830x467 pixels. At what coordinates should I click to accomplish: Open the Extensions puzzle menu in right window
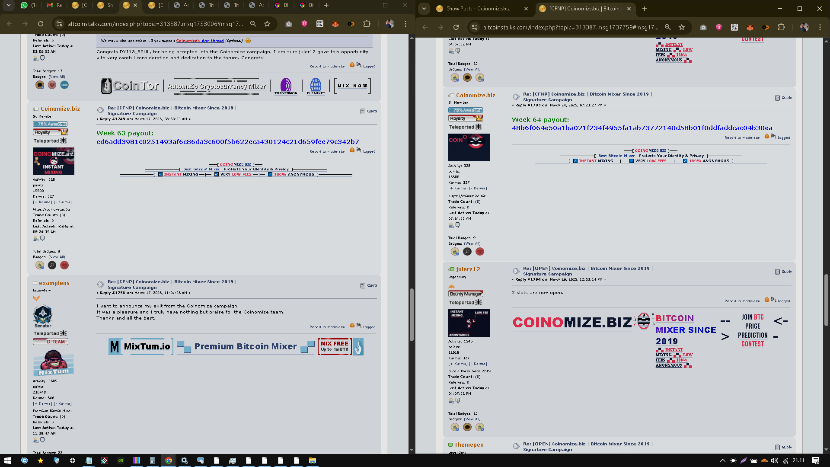click(781, 27)
